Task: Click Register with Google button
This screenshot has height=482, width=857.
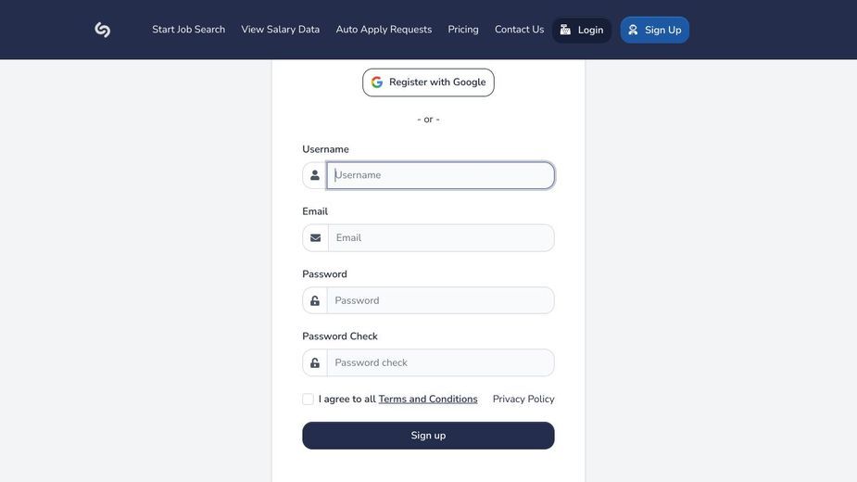Action: 428,82
